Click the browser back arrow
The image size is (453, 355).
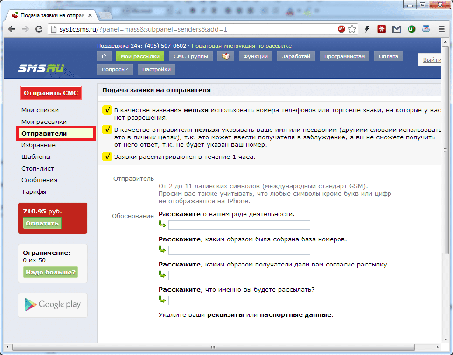click(x=12, y=29)
